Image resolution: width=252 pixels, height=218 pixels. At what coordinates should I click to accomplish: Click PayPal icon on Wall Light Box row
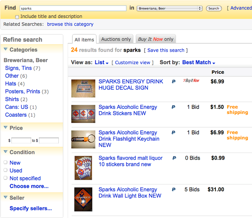click(x=174, y=189)
